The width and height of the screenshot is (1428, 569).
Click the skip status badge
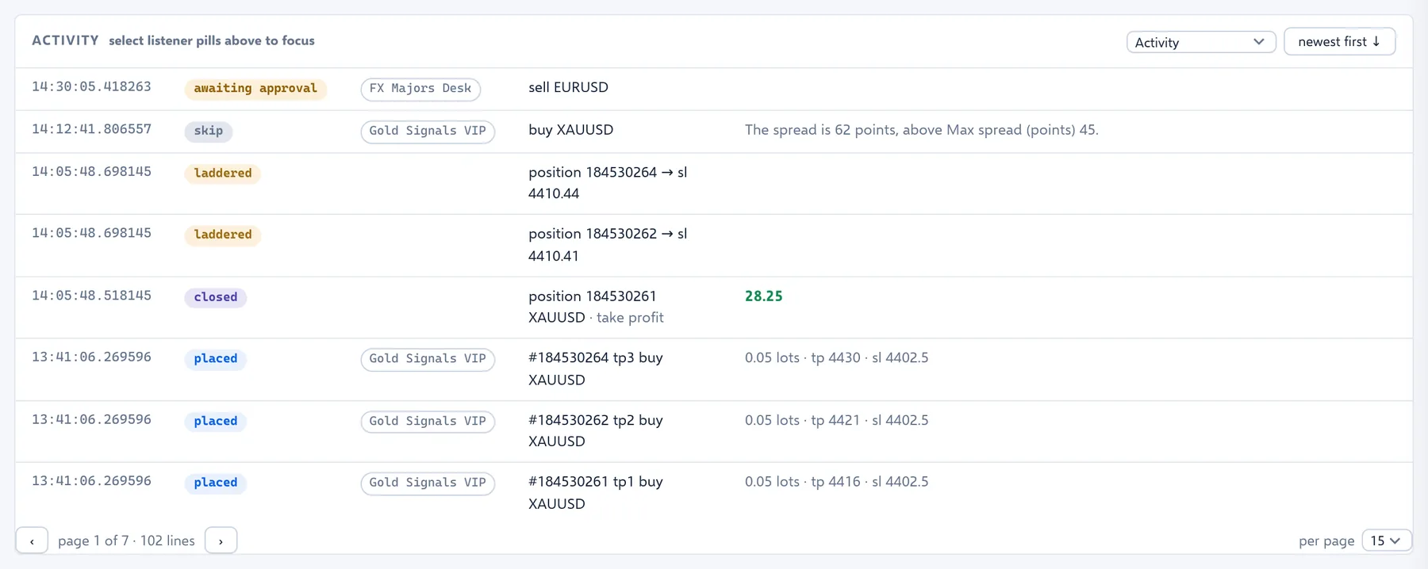tap(209, 131)
